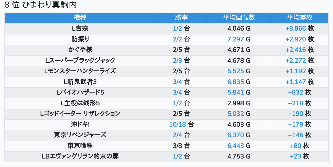This screenshot has width=333, height=167.
Task: Click the +3,866 average difference value
Action: coord(296,28)
